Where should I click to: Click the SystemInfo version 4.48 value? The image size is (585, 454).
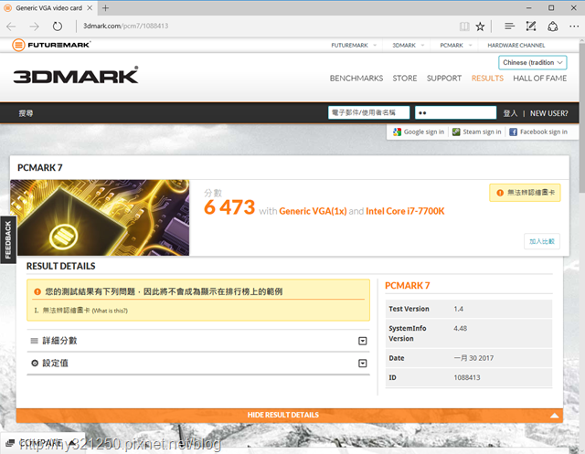[460, 328]
